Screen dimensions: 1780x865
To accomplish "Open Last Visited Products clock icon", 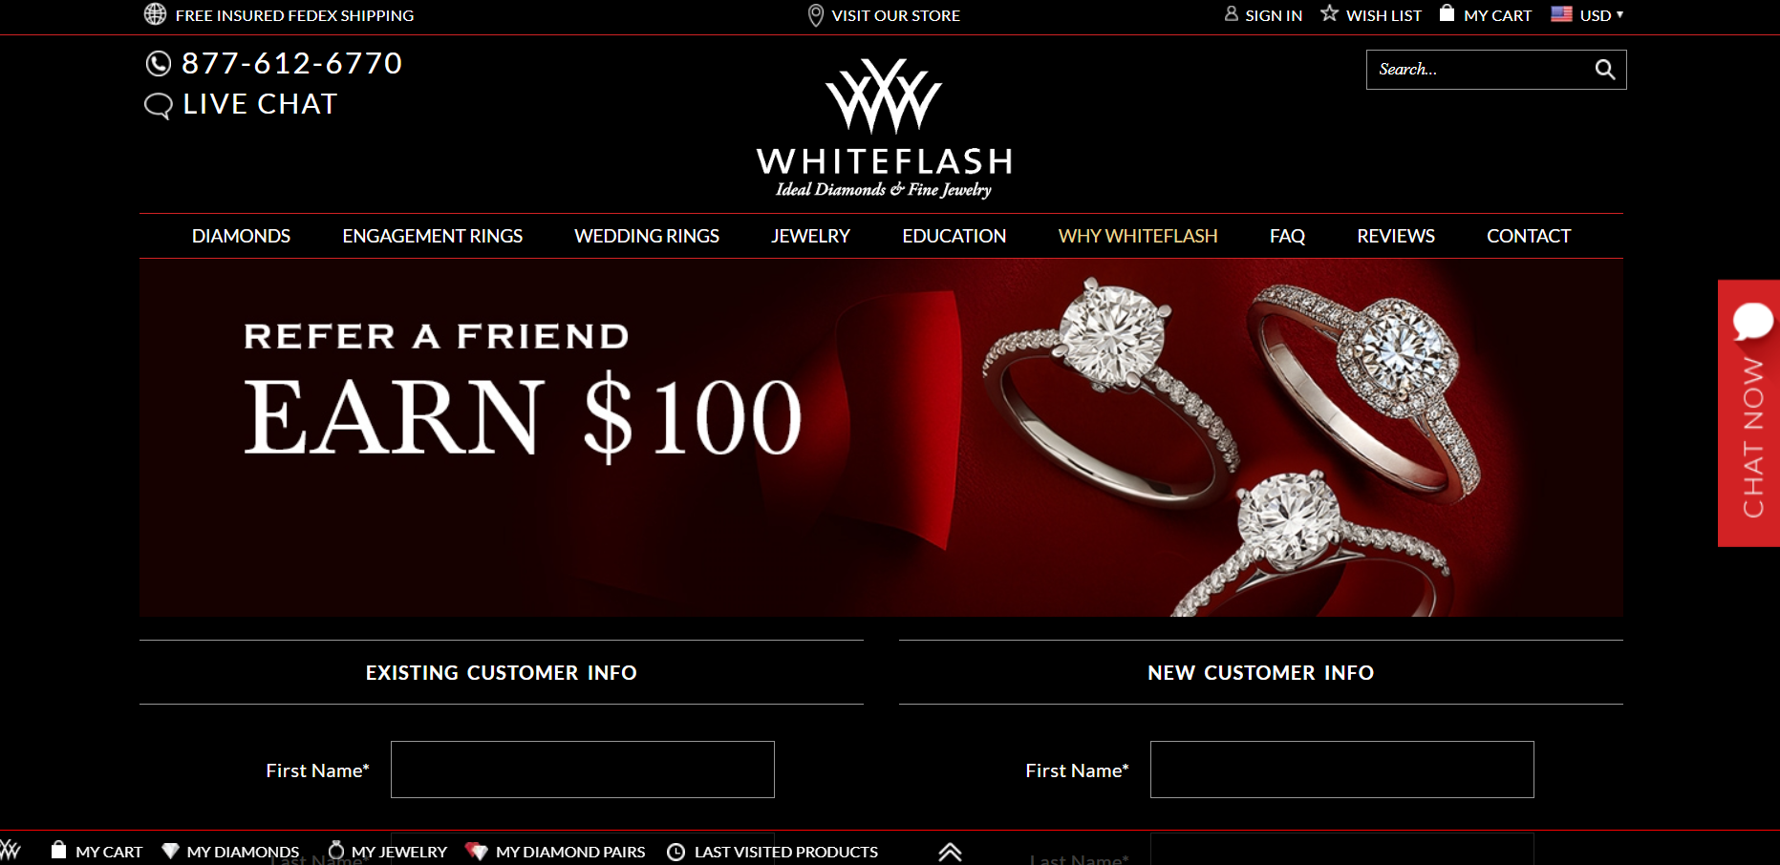I will 676,852.
